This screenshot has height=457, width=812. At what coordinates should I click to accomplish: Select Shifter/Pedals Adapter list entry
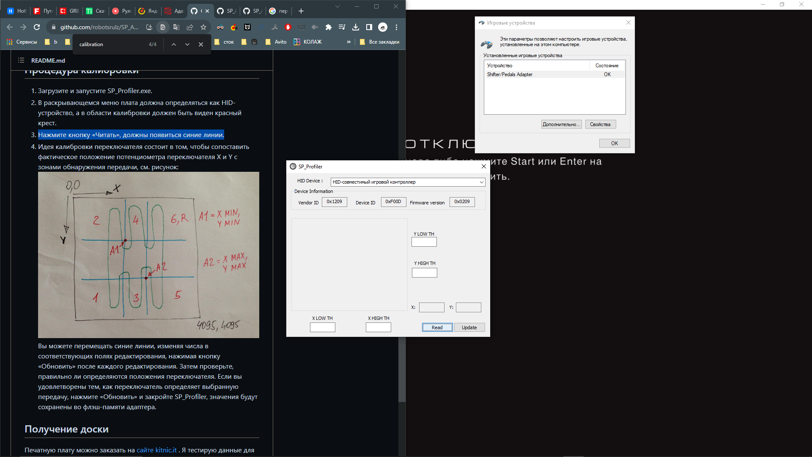(510, 74)
